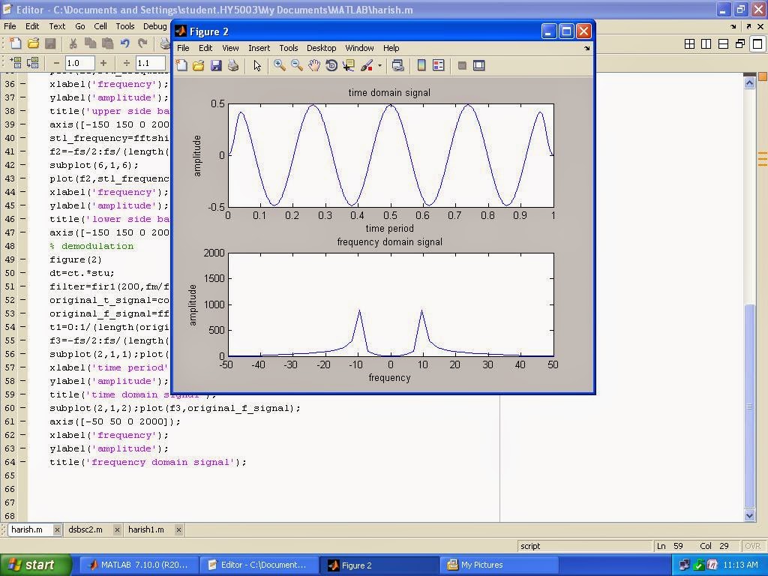Activate the Pan (hand) tool in Figure 2

314,65
